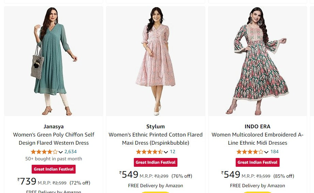Click Stylum star rating icon

pyautogui.click(x=149, y=152)
